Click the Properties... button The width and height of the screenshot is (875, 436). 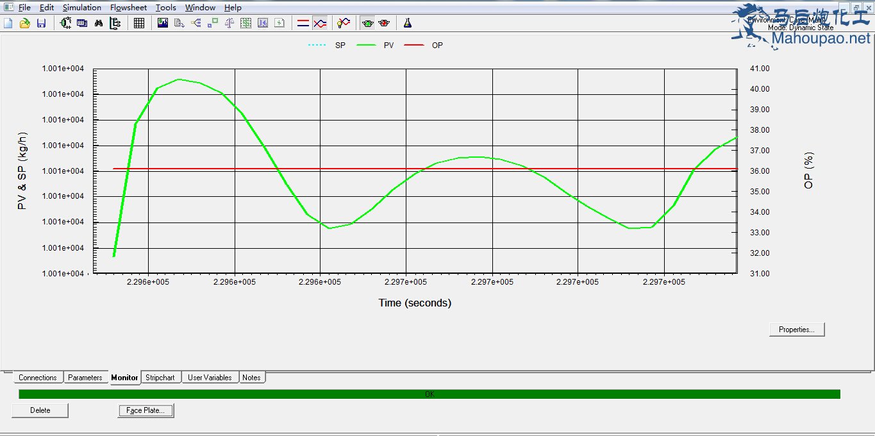click(796, 330)
